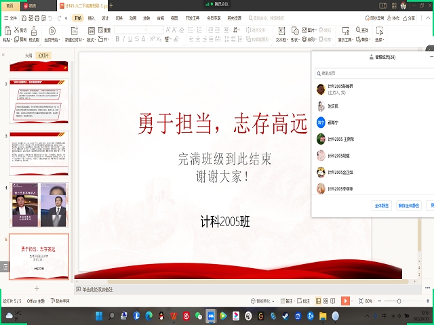Click the add-slide plus icon below the thumbnails
This screenshot has height=325, width=434.
pos(37,288)
